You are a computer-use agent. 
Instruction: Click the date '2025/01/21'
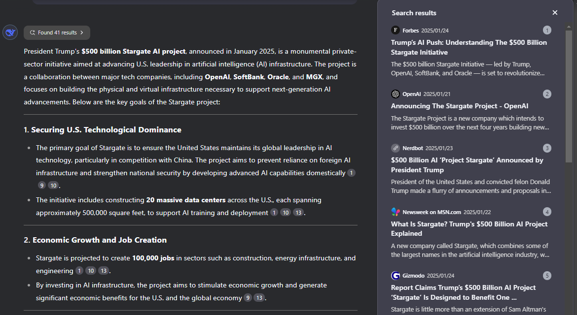click(x=437, y=94)
